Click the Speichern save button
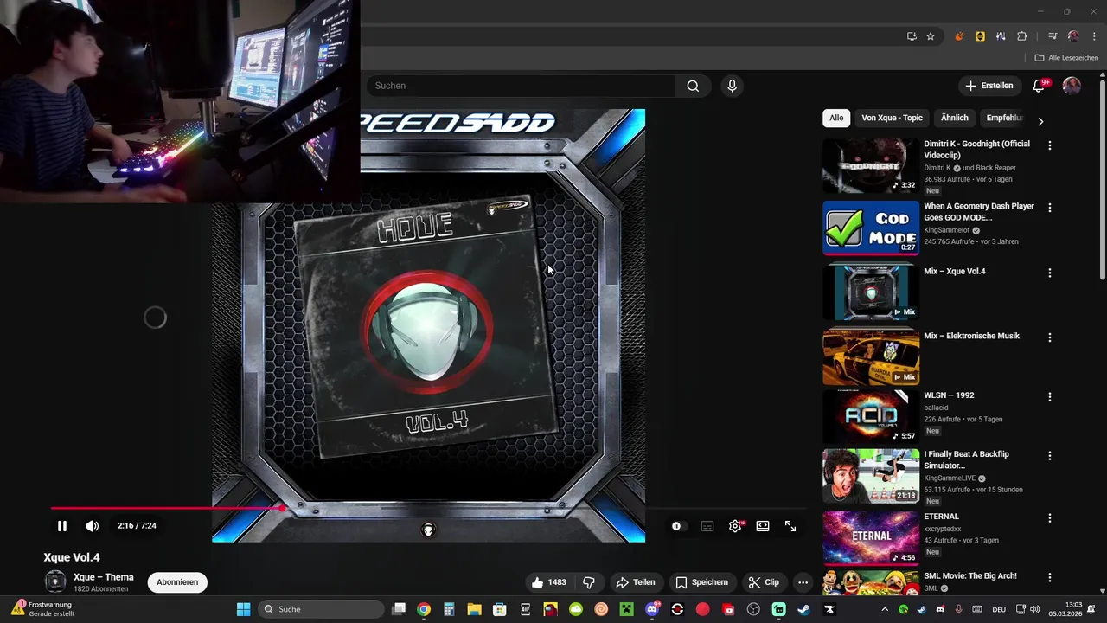1107x623 pixels. click(x=701, y=582)
